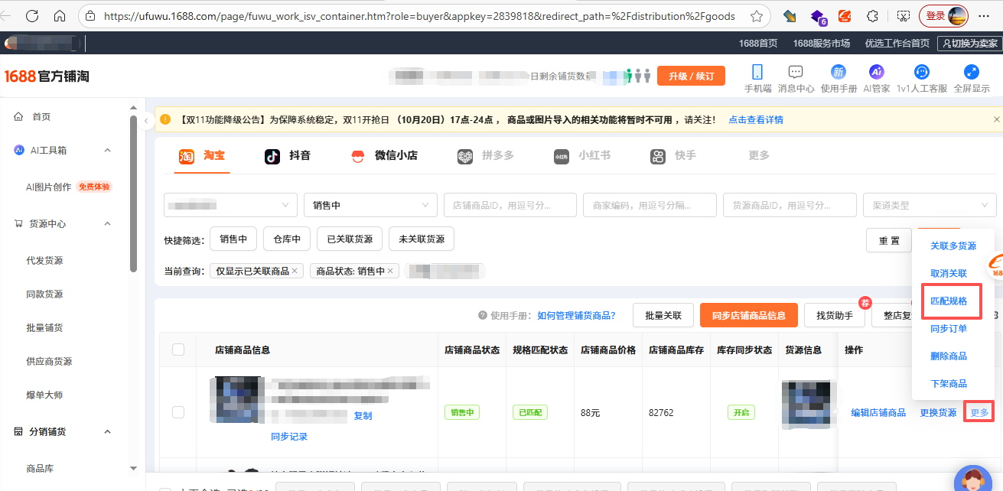Click 首页 home icon in sidebar

18,116
